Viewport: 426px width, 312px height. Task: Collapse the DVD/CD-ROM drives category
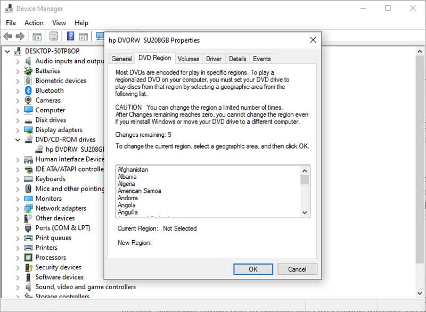[x=18, y=140]
